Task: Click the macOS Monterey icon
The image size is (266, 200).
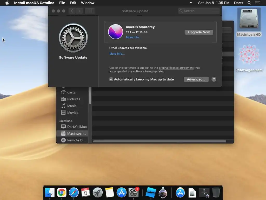Action: coord(116,32)
